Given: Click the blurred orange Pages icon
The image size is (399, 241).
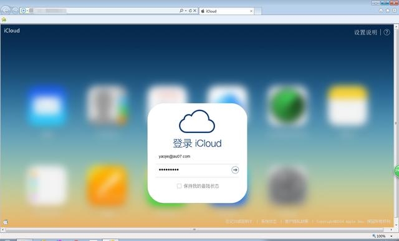Looking at the screenshot, I should [107, 185].
